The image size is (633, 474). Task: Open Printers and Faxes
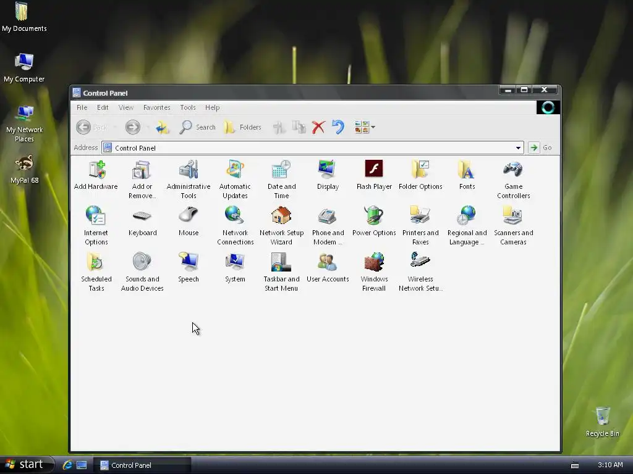(x=420, y=226)
